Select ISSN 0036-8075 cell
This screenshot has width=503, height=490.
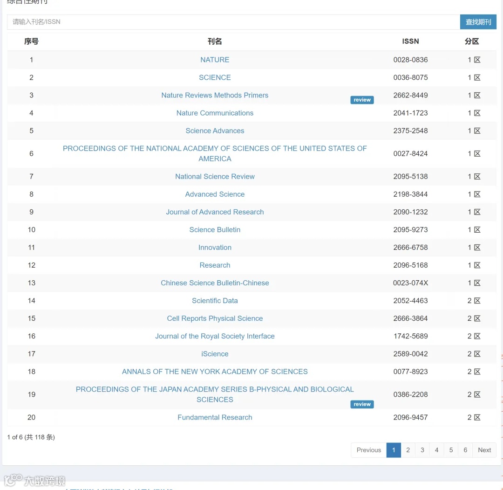point(410,77)
